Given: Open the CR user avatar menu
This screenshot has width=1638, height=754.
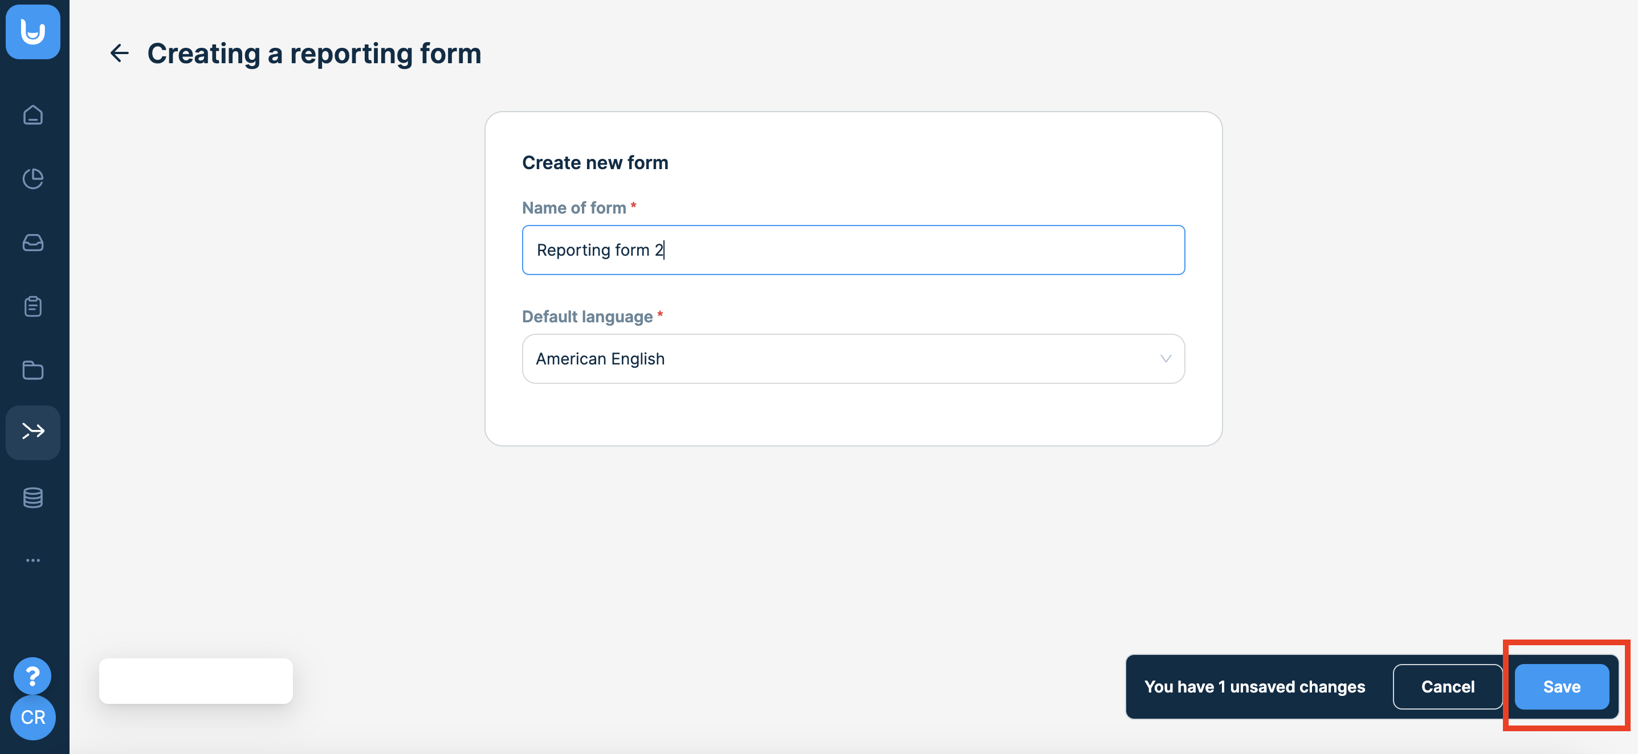Looking at the screenshot, I should coord(33,717).
